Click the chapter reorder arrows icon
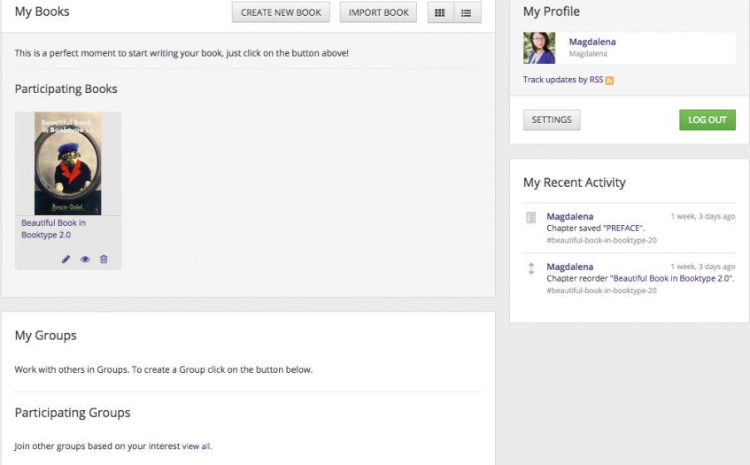The height and width of the screenshot is (465, 750). coord(531,268)
